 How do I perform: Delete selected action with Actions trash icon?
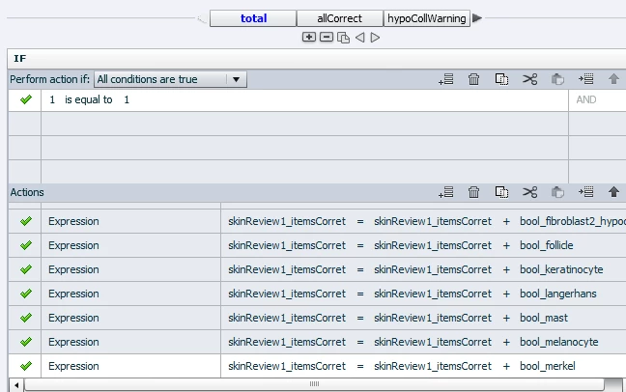tap(474, 192)
